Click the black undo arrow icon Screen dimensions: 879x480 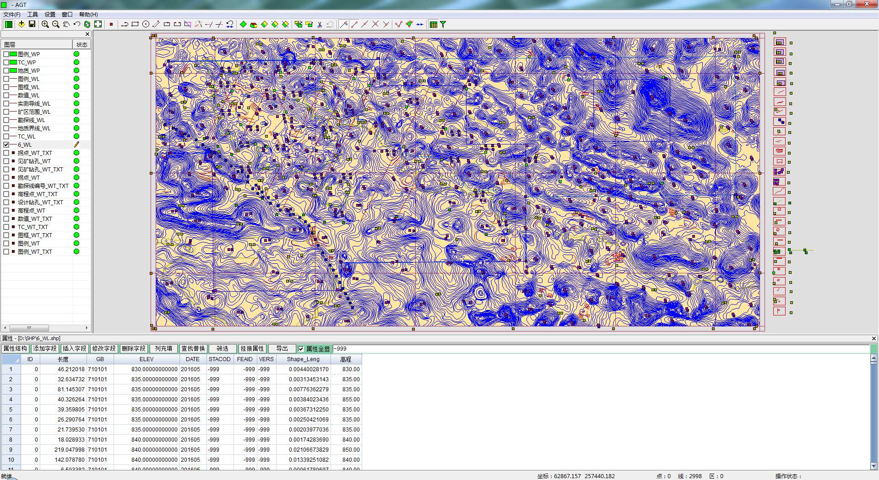(76, 24)
